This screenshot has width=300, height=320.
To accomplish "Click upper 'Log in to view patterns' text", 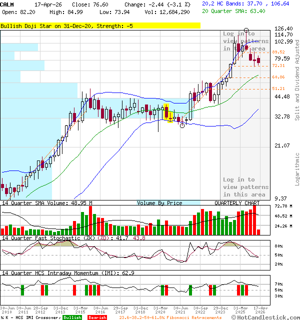I will (x=245, y=41).
